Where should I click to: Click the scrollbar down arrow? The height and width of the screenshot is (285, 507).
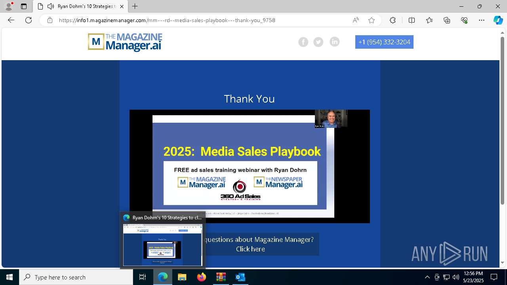[503, 263]
